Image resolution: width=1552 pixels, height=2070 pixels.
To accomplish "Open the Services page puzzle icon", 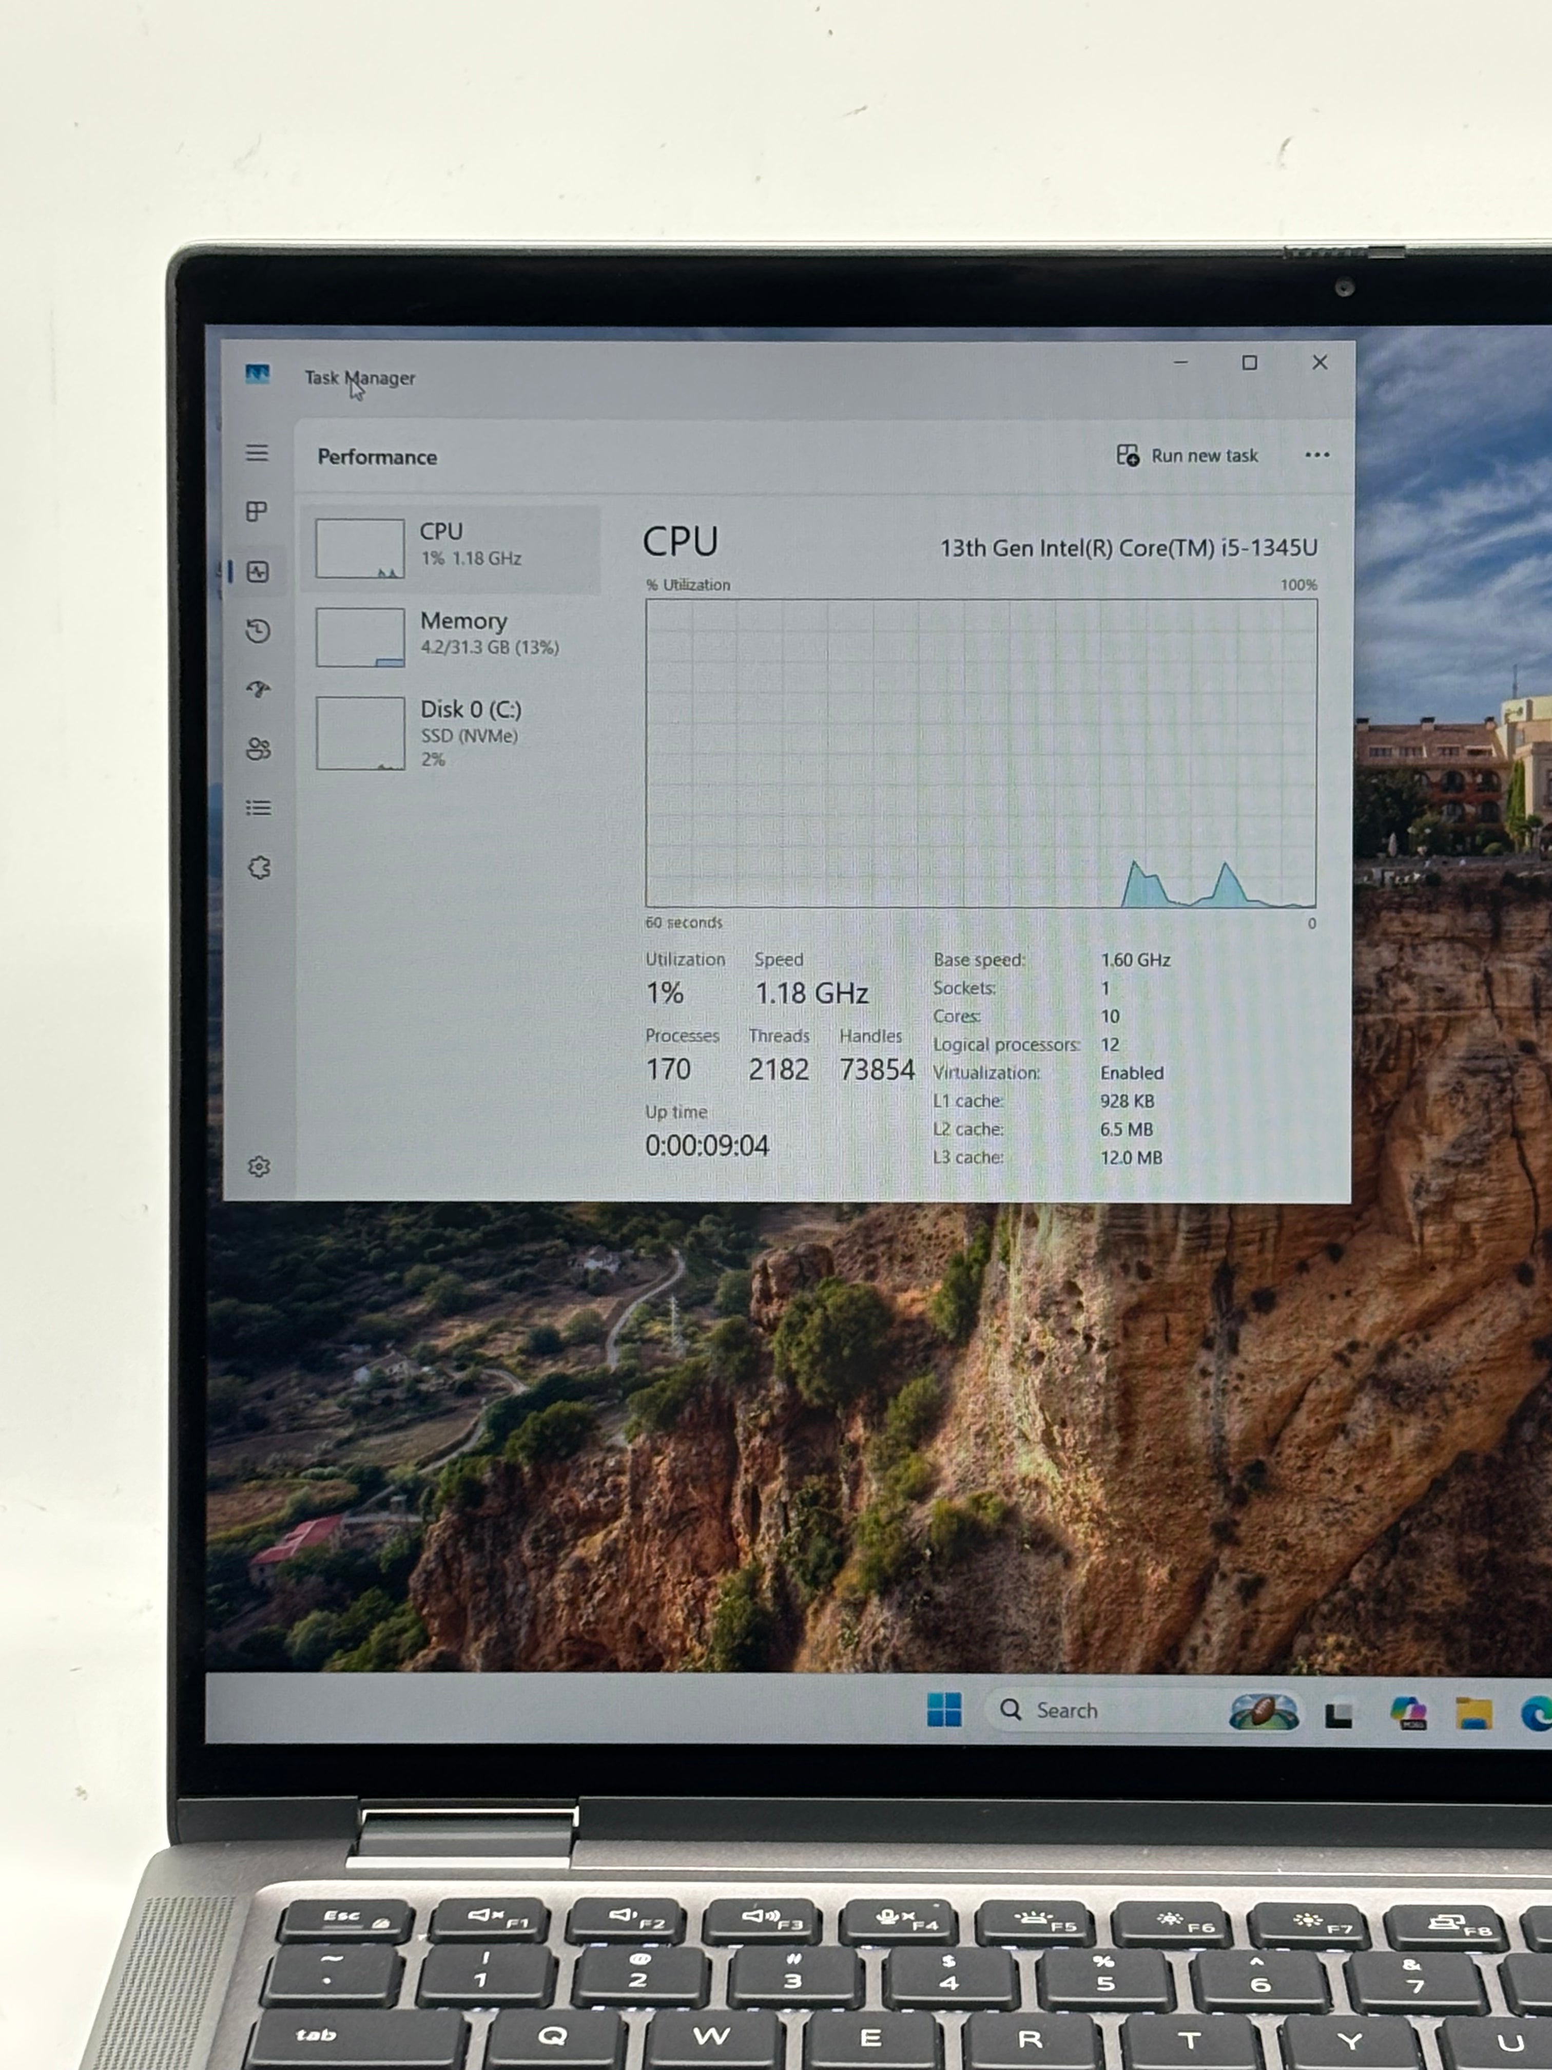I will 259,868.
